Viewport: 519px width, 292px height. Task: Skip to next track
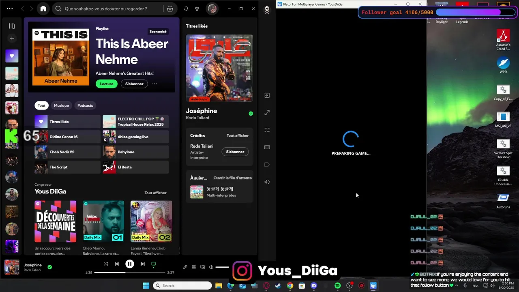pyautogui.click(x=142, y=264)
